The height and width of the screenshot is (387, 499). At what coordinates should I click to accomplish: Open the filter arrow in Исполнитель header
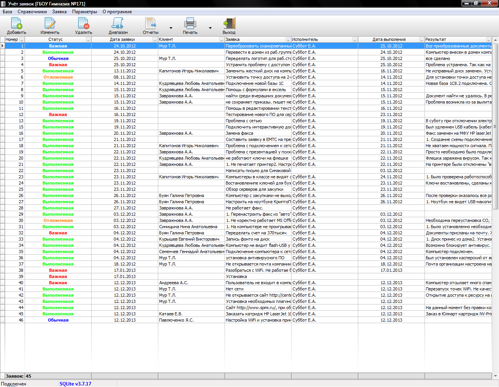[x=355, y=40]
